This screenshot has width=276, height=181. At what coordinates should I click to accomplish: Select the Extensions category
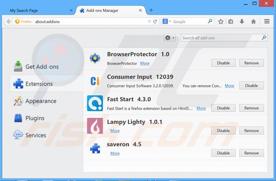[x=46, y=83]
